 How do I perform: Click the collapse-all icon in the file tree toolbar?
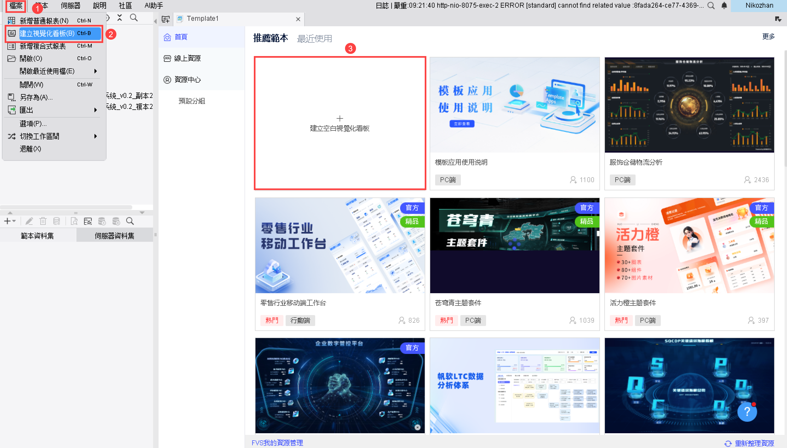tap(119, 18)
